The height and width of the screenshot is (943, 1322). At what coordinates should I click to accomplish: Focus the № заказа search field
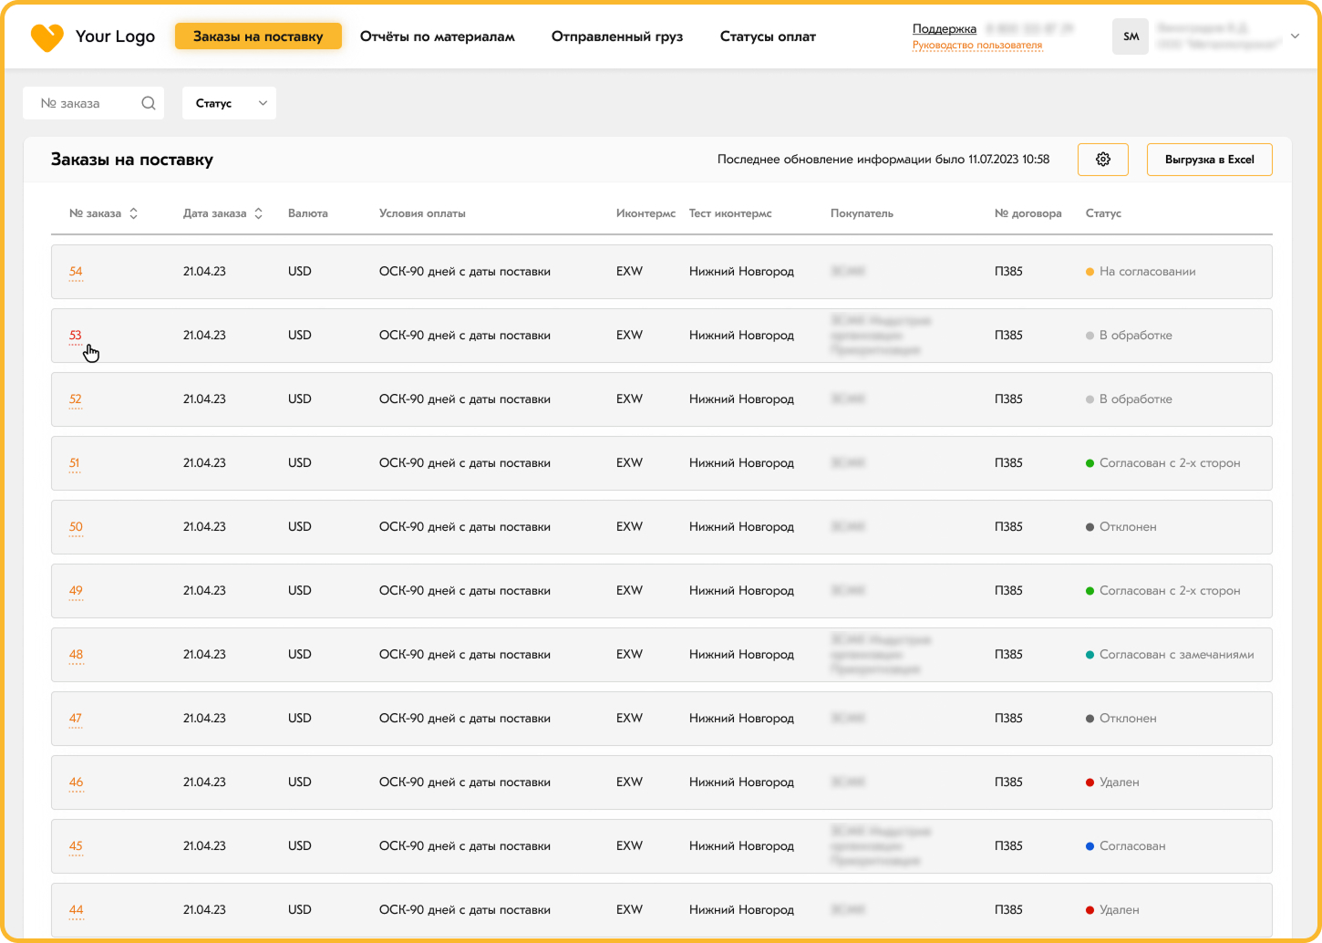click(x=93, y=103)
